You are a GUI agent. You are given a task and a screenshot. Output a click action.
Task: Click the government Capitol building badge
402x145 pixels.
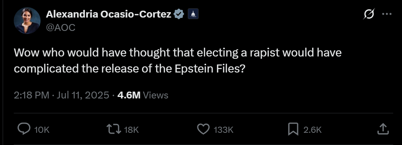point(193,14)
